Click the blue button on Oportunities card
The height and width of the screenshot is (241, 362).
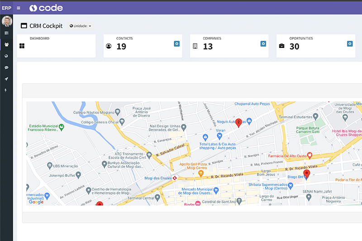[x=349, y=43]
